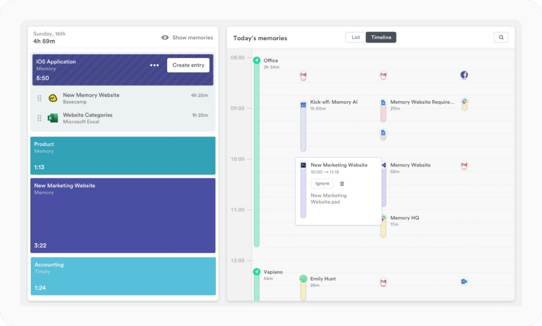The width and height of the screenshot is (542, 326).
Task: Select the Basecamp icon in New Memory Website
Action: click(53, 98)
